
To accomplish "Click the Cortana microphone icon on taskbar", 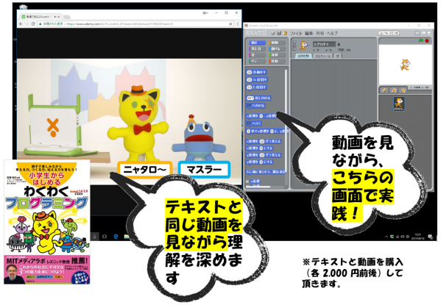I will click(94, 237).
